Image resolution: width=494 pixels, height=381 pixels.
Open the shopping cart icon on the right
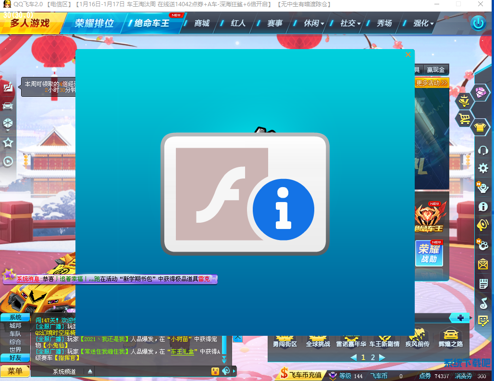(x=463, y=119)
